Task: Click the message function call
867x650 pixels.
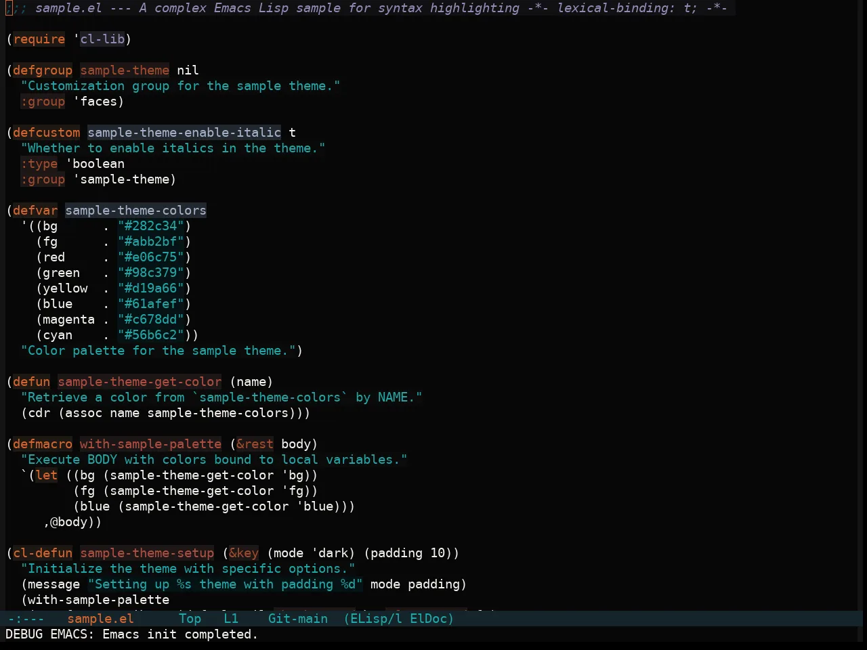Action: coord(54,584)
